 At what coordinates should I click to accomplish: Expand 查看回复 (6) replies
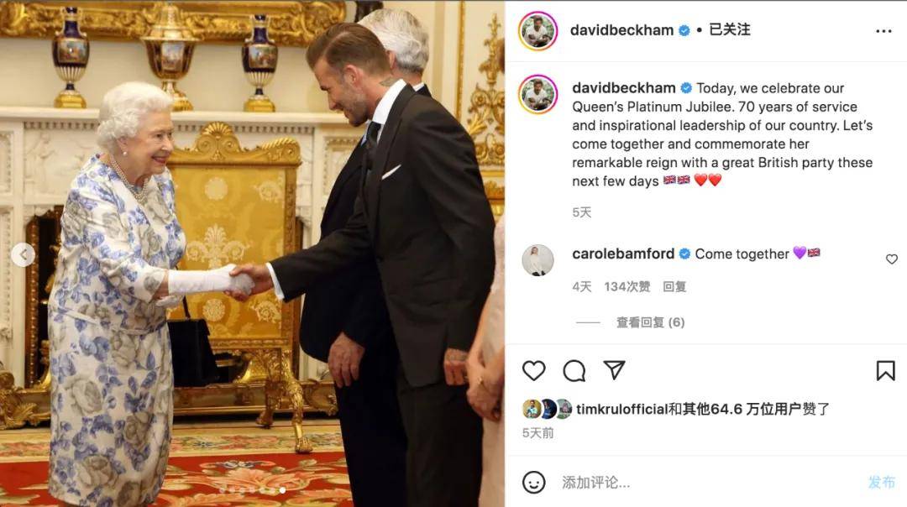[650, 322]
